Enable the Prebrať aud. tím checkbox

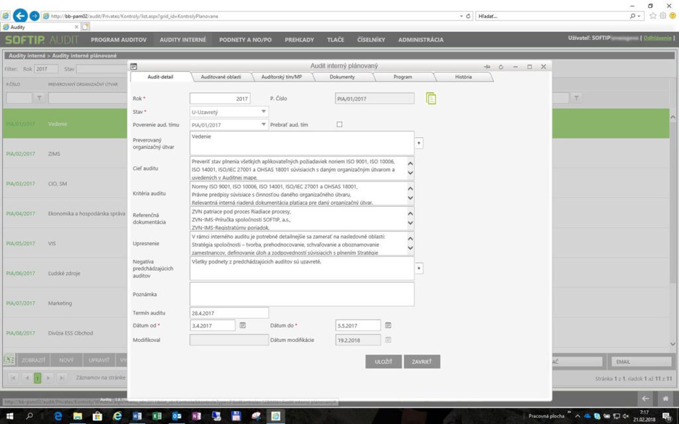[x=339, y=124]
